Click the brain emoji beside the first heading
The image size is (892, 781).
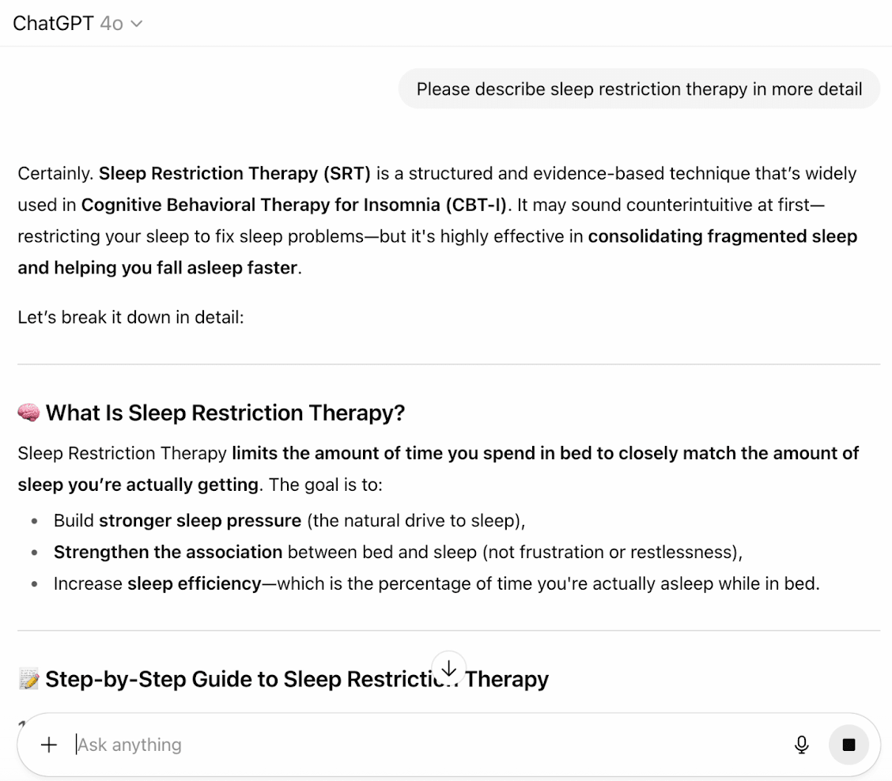click(28, 412)
